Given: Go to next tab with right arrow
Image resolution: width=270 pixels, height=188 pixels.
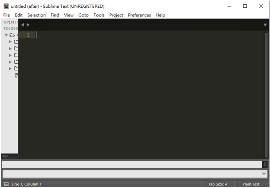Looking at the screenshot, I should [x=28, y=25].
